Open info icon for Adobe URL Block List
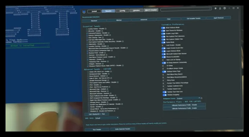Viewport: 249px width, 137px height. click(x=111, y=72)
